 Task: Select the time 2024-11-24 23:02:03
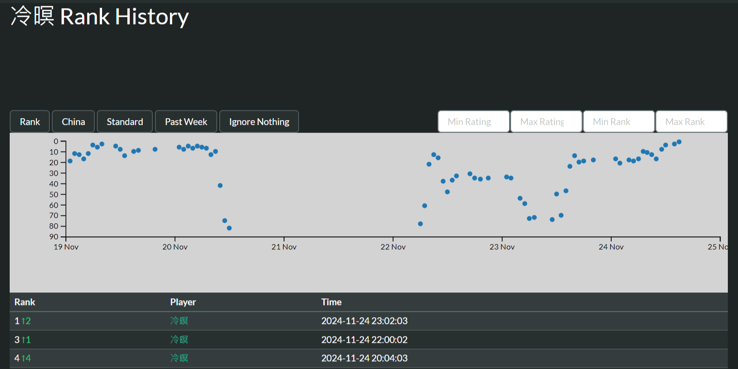coord(364,321)
